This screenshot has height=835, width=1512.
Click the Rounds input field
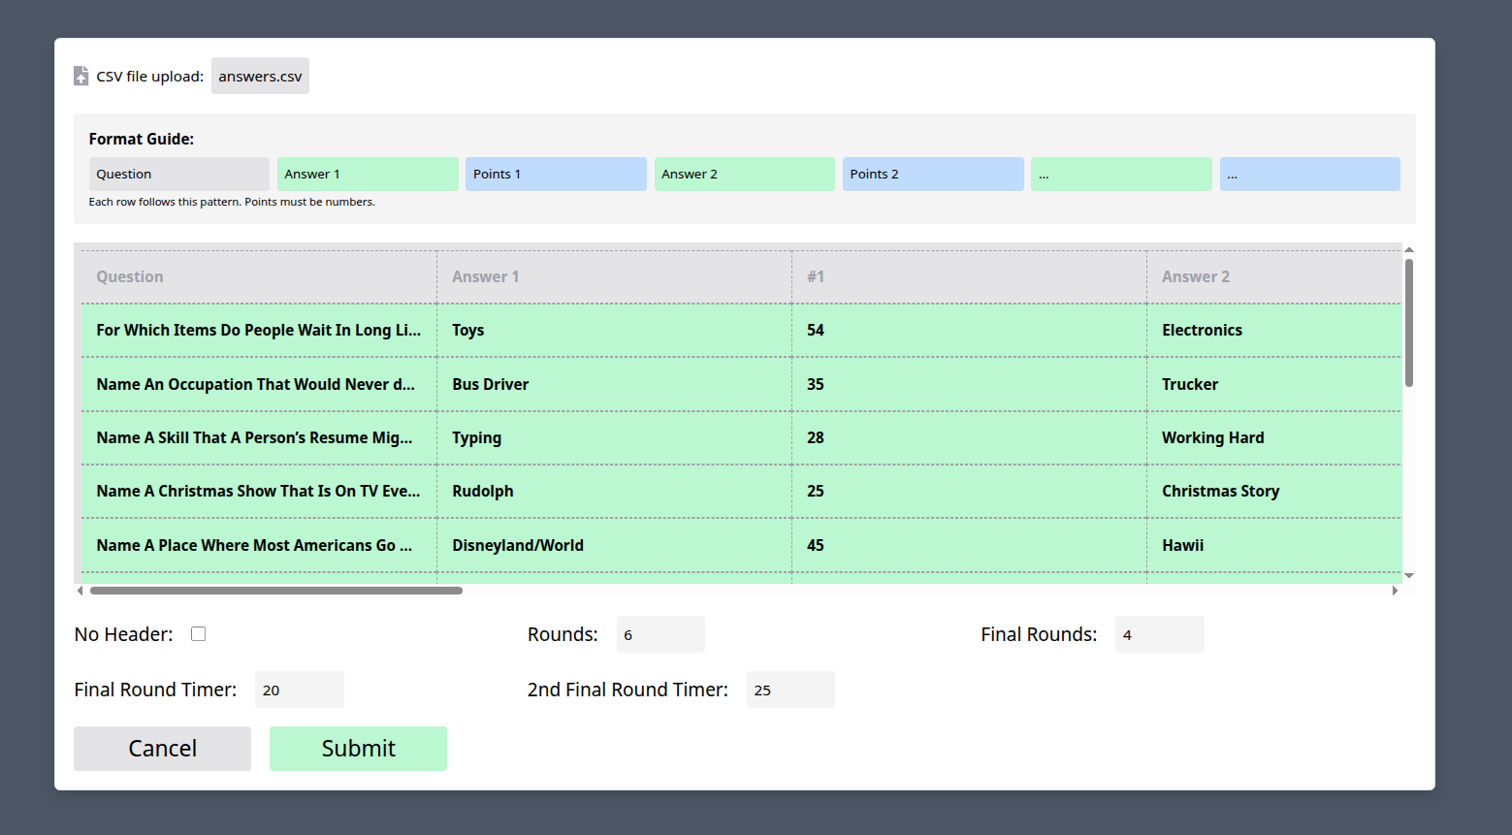659,633
